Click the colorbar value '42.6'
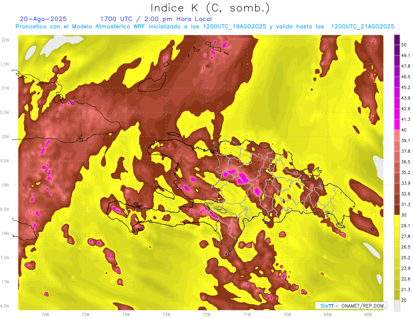Viewport: 413px width, 319px height. tap(406, 109)
